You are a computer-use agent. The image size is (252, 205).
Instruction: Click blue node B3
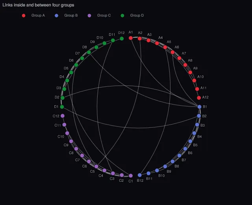197,125
